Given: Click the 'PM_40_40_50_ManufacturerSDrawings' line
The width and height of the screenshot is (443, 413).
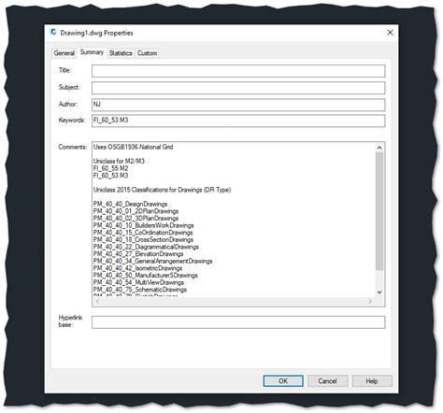Looking at the screenshot, I should click(146, 276).
